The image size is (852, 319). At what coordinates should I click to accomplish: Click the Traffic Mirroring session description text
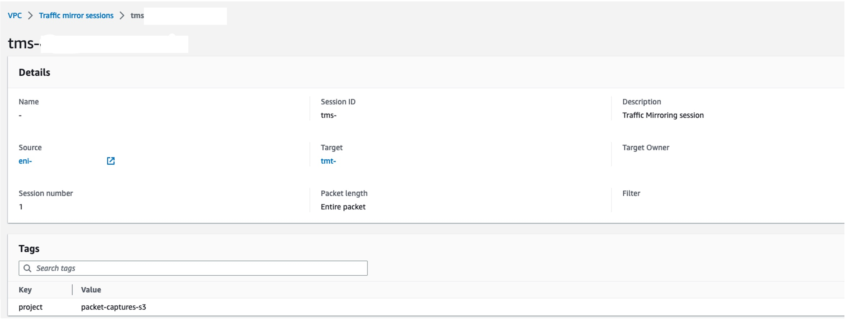coord(663,115)
